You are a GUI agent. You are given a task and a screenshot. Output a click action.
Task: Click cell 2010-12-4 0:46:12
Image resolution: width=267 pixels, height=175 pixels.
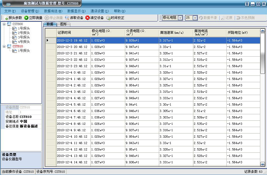pyautogui.click(x=73, y=72)
